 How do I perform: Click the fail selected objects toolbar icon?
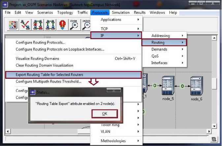point(38,25)
